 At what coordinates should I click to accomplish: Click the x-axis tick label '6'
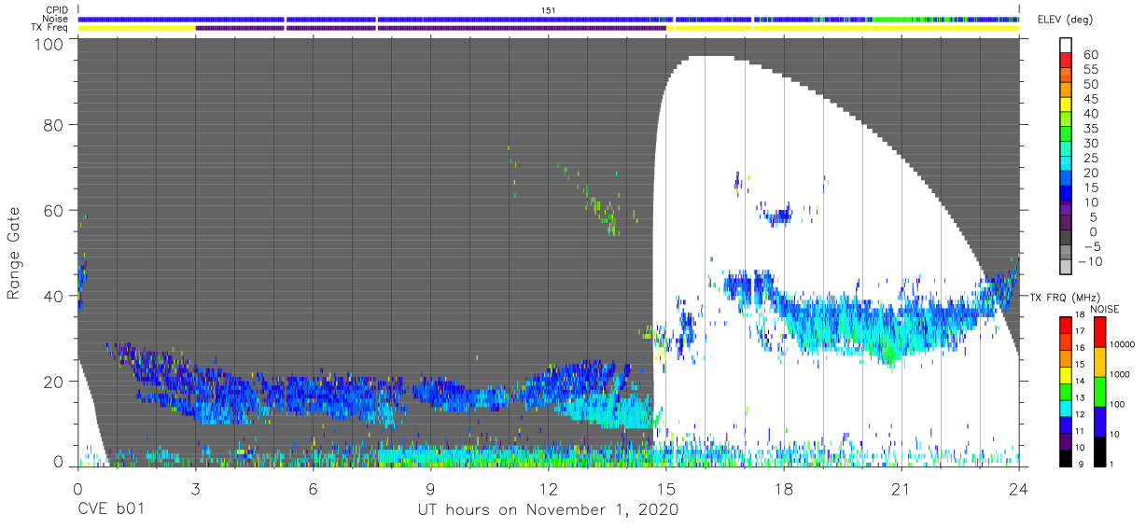click(313, 488)
